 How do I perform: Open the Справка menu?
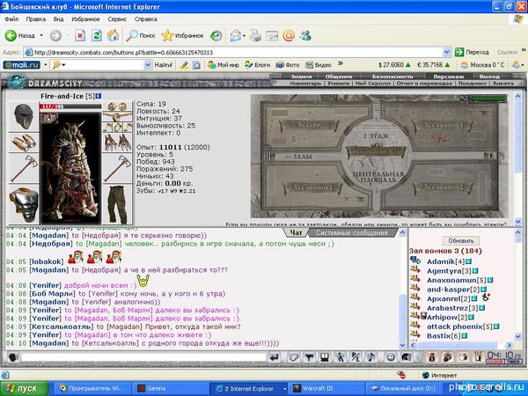click(x=146, y=19)
